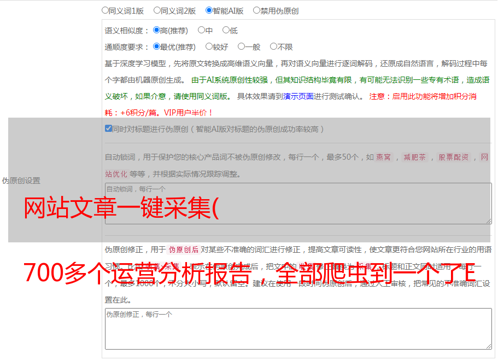Choose 最优(推荐) for 通顺度要求

pyautogui.click(x=156, y=47)
